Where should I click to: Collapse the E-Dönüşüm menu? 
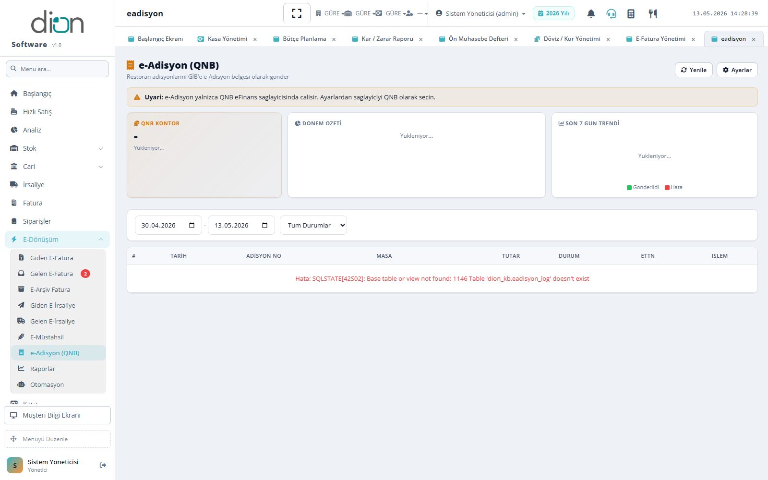[x=58, y=240]
